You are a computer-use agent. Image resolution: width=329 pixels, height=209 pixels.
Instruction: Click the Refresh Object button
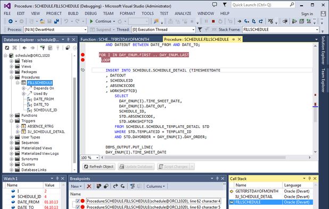pyautogui.click(x=99, y=167)
